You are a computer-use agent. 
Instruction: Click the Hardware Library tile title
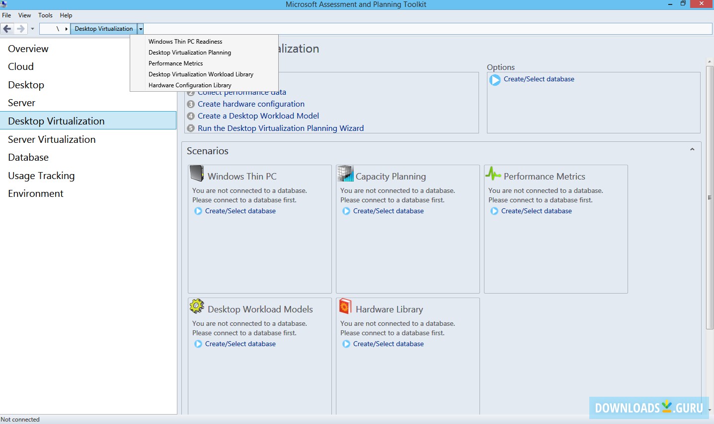(x=390, y=309)
